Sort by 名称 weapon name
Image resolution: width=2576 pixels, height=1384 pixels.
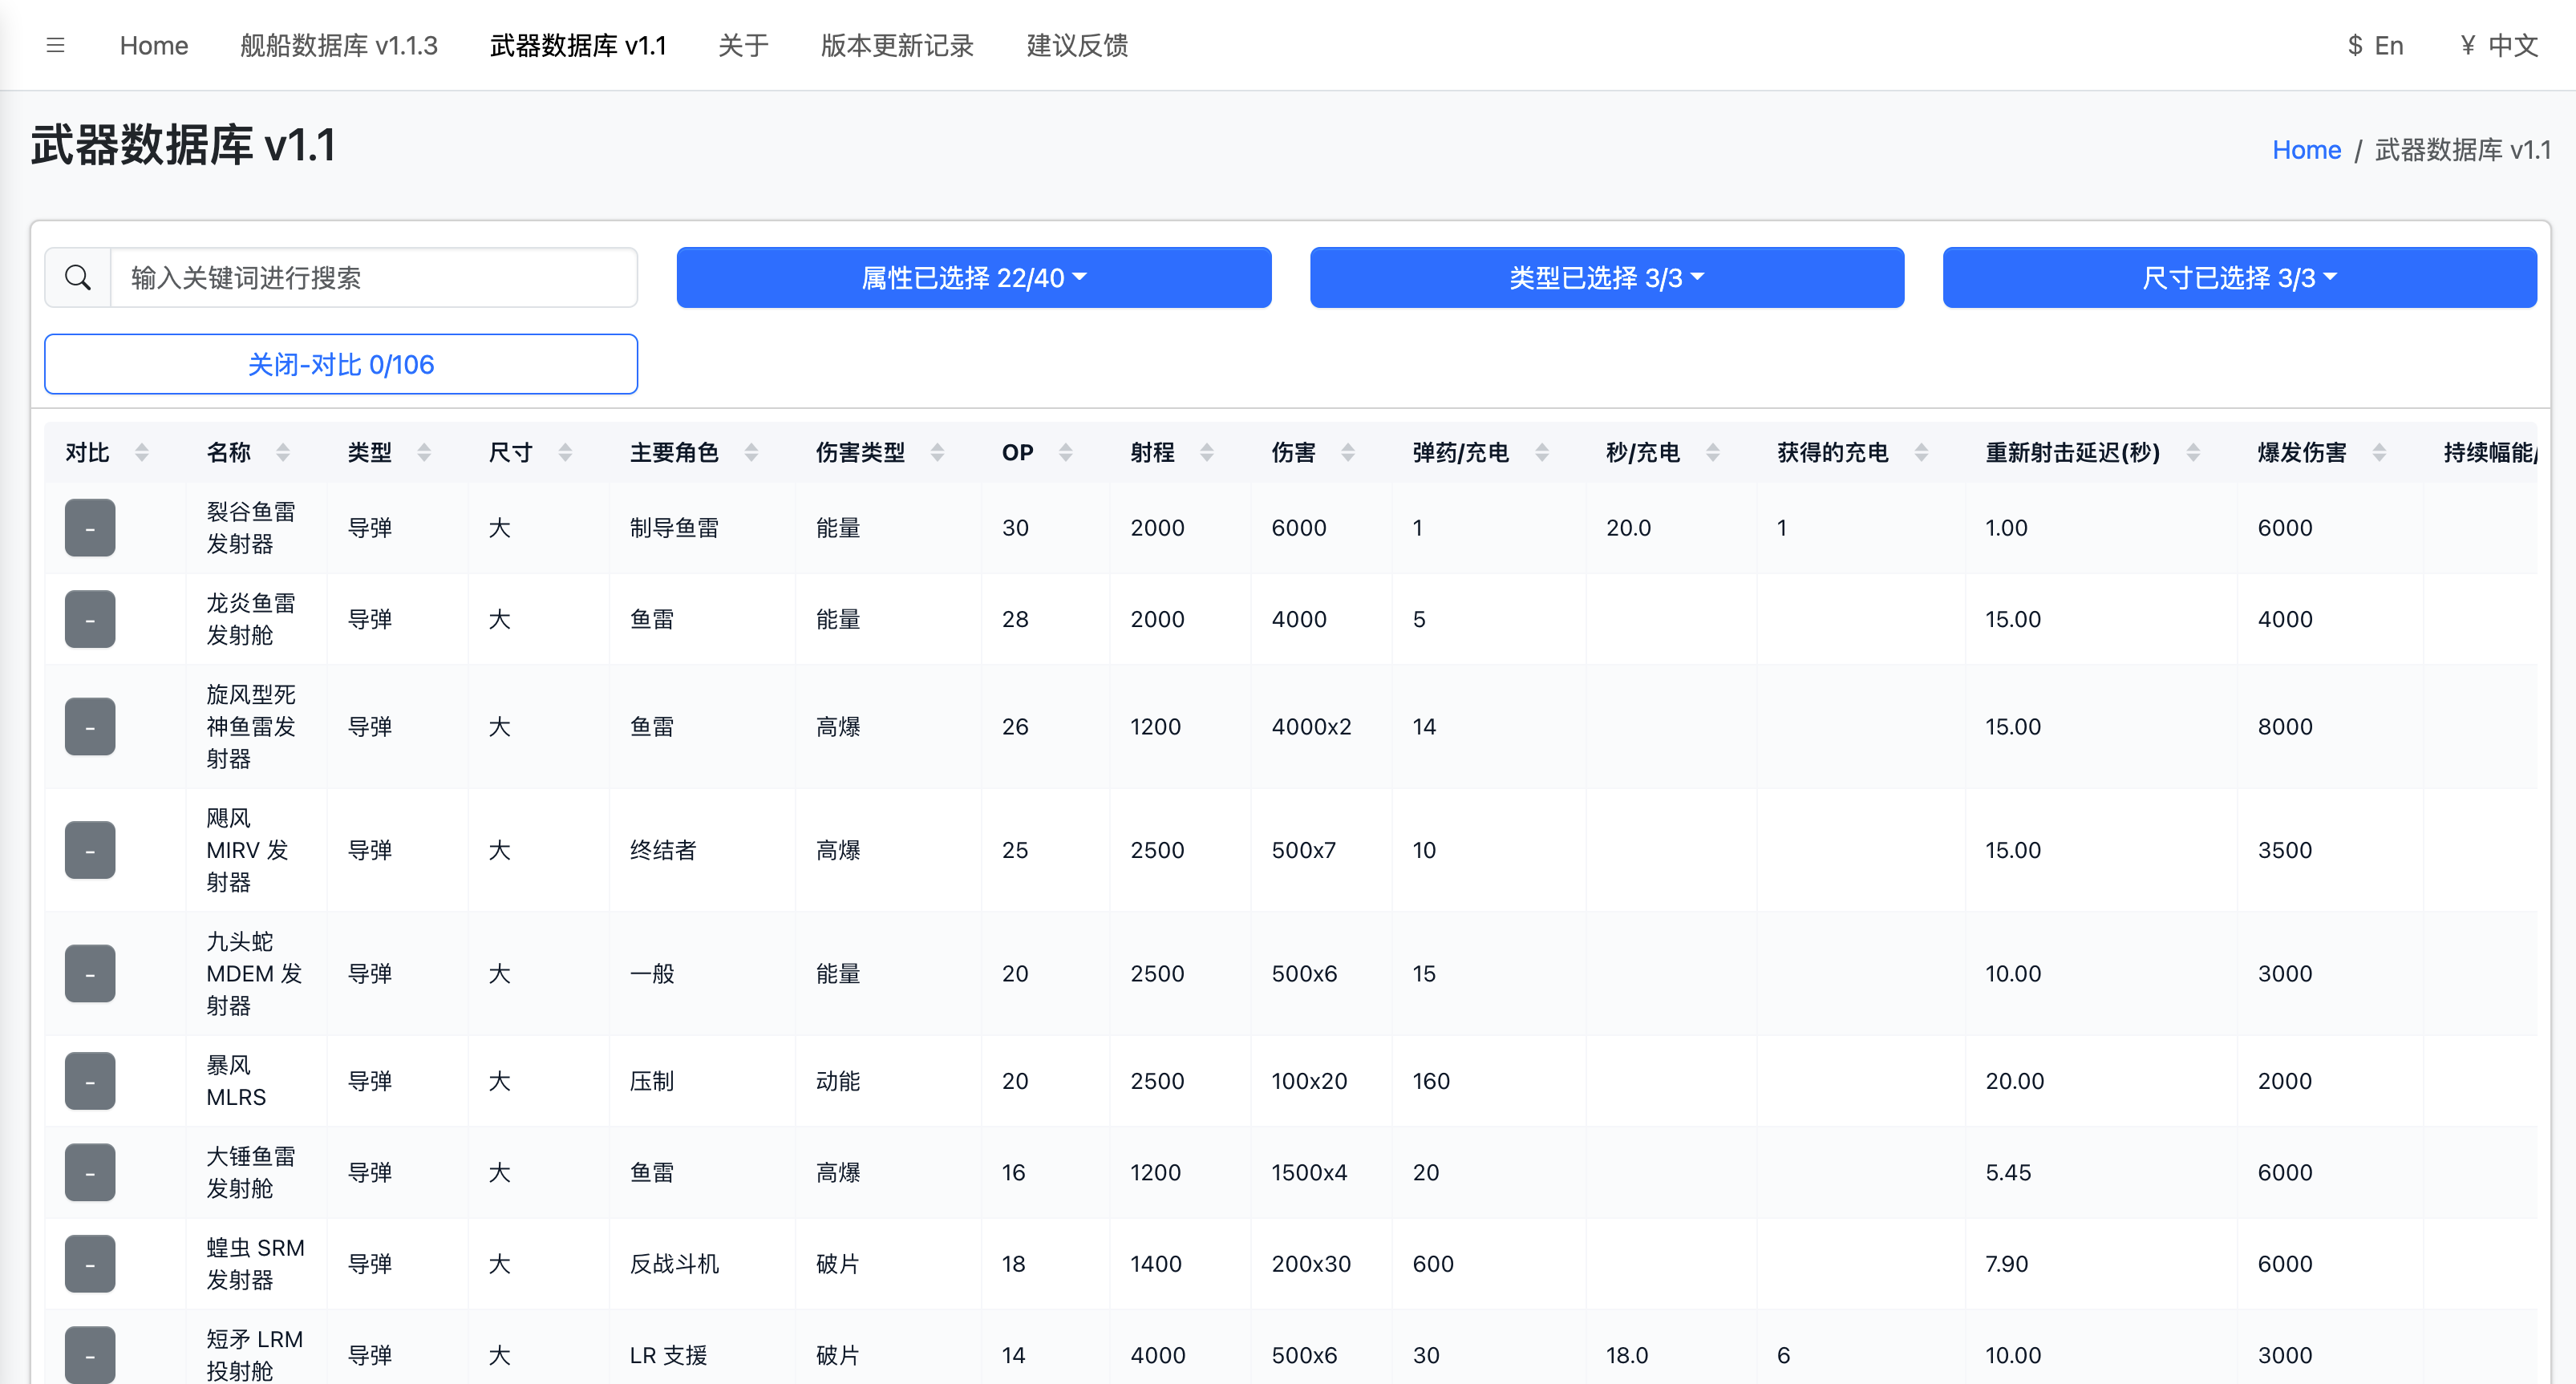tap(284, 452)
